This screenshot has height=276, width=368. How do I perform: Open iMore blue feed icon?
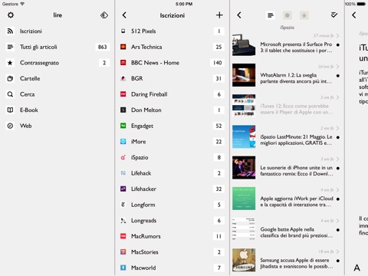pos(123,142)
